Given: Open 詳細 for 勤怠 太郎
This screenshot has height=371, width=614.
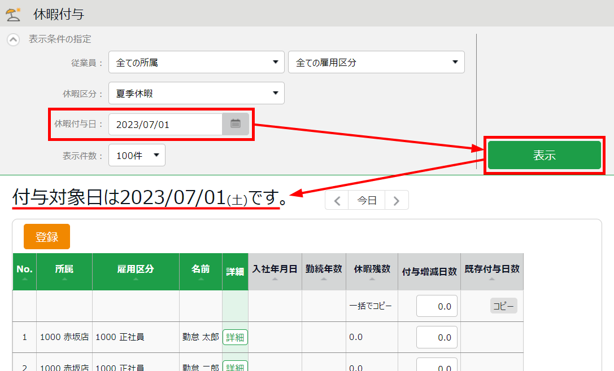Looking at the screenshot, I should (x=235, y=337).
